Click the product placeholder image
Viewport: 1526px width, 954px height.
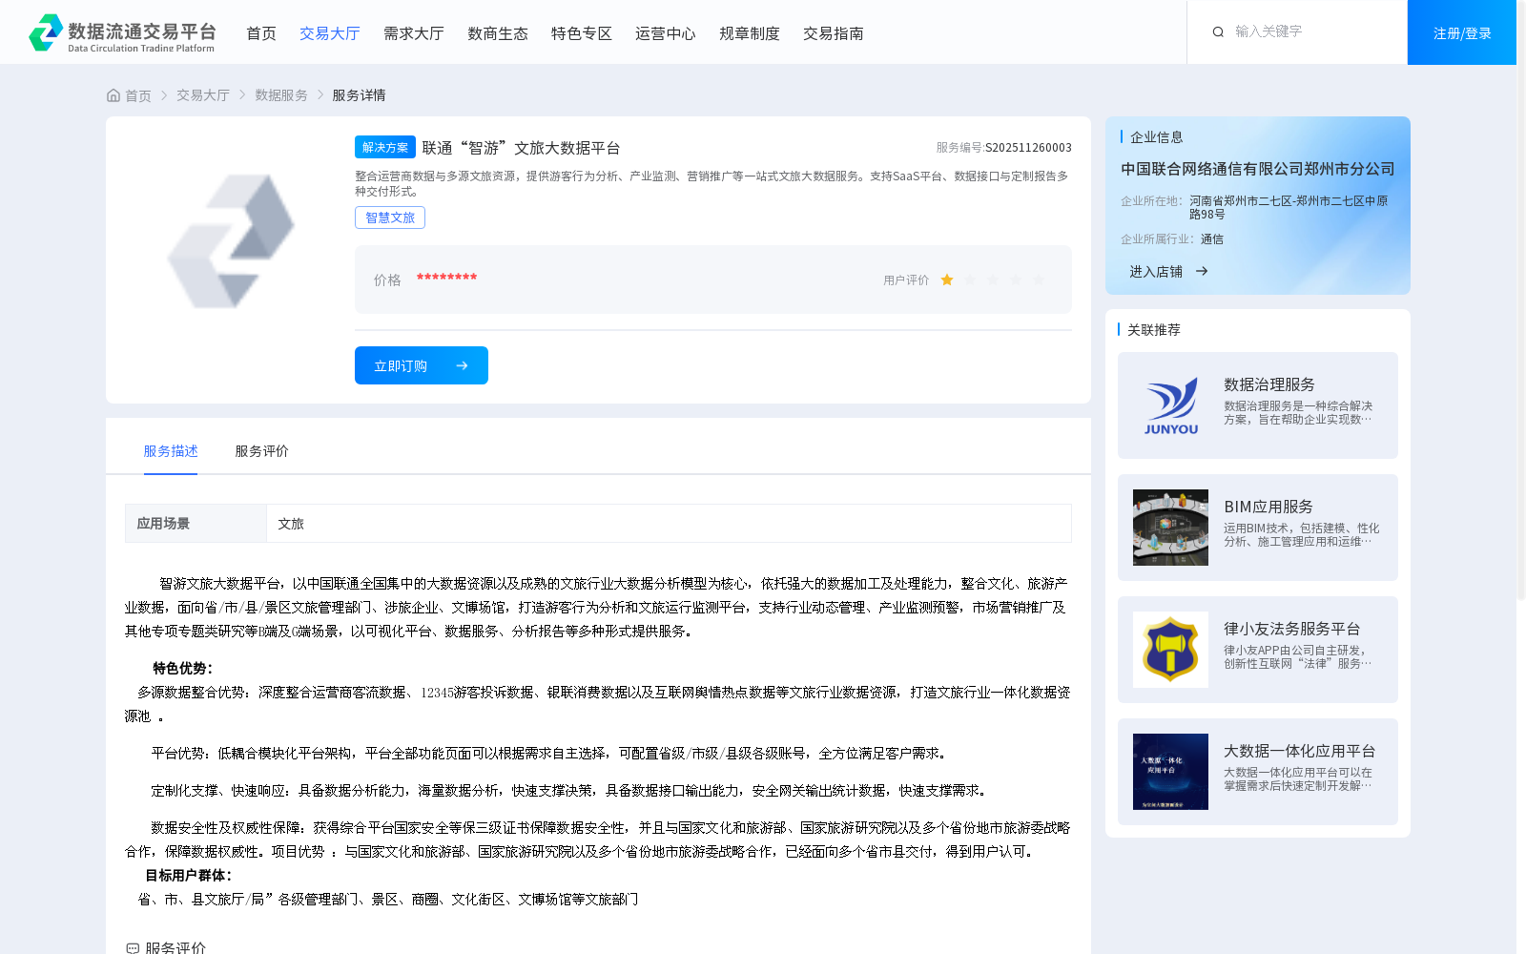tap(230, 240)
